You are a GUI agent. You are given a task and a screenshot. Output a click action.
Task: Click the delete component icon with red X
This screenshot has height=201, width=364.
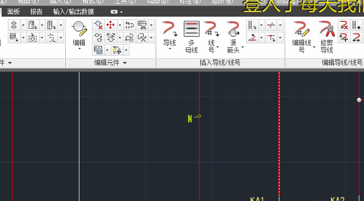(98, 25)
